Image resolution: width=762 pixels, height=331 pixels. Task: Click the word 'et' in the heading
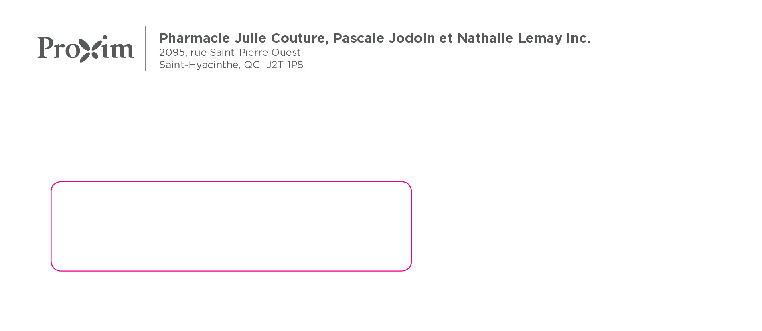446,38
